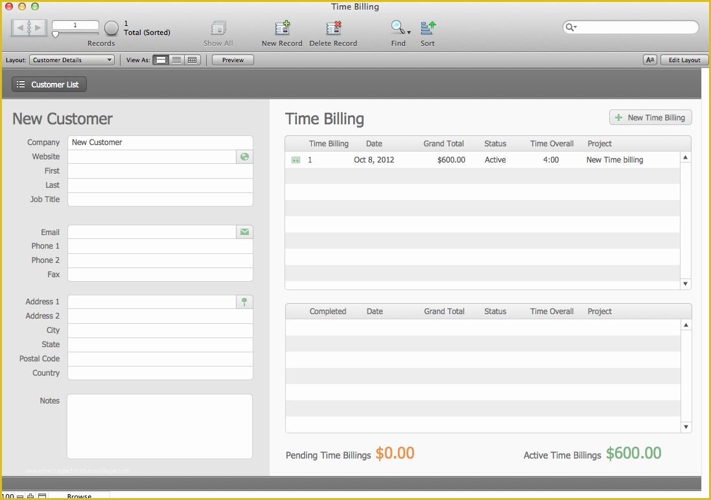Click the Last name field

click(x=160, y=185)
